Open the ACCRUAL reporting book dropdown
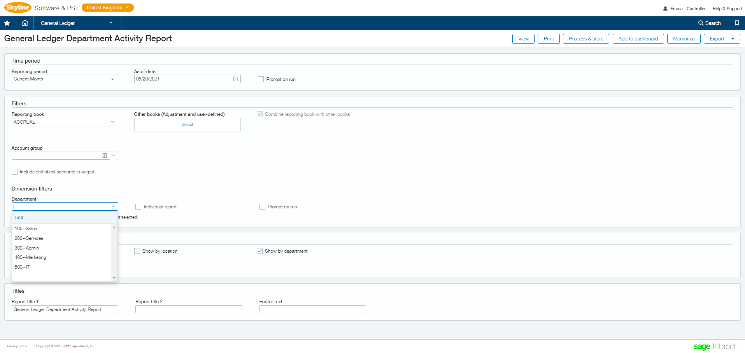 [x=113, y=122]
